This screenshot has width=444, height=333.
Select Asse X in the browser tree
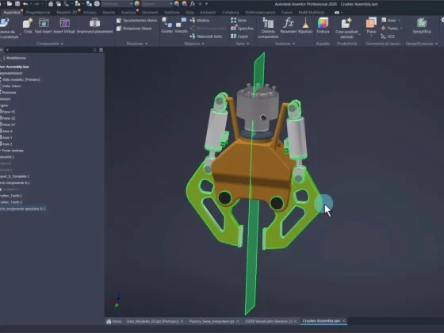tap(7, 131)
